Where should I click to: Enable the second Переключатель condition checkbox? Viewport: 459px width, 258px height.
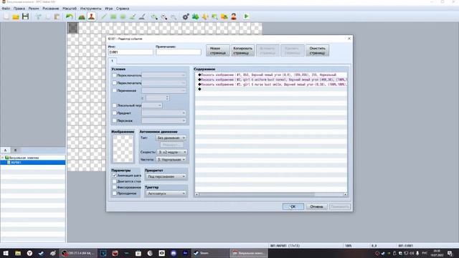115,83
